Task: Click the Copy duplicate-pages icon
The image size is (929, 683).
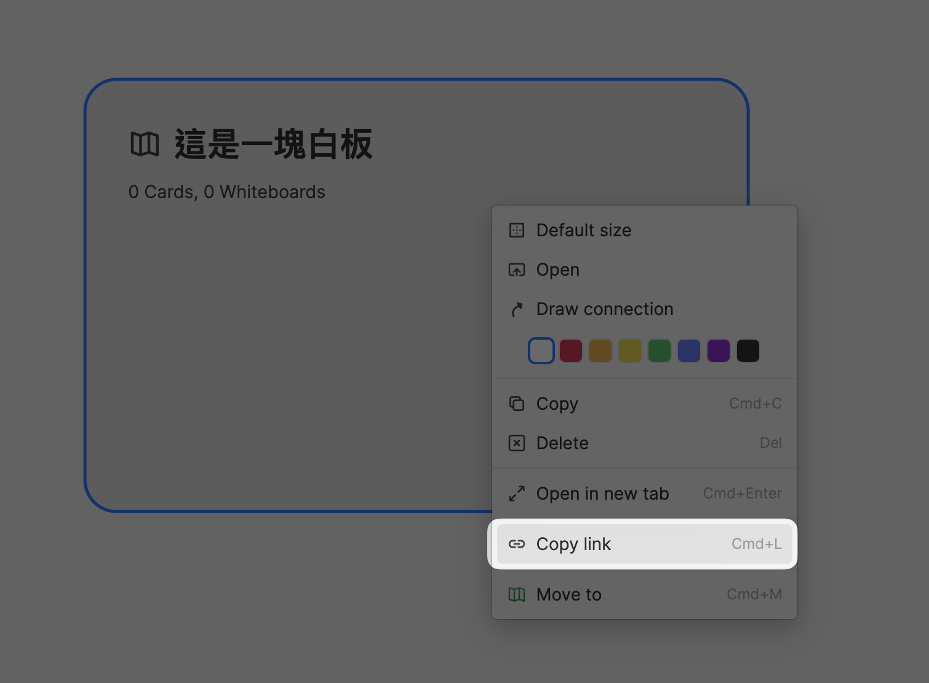Action: click(x=517, y=404)
